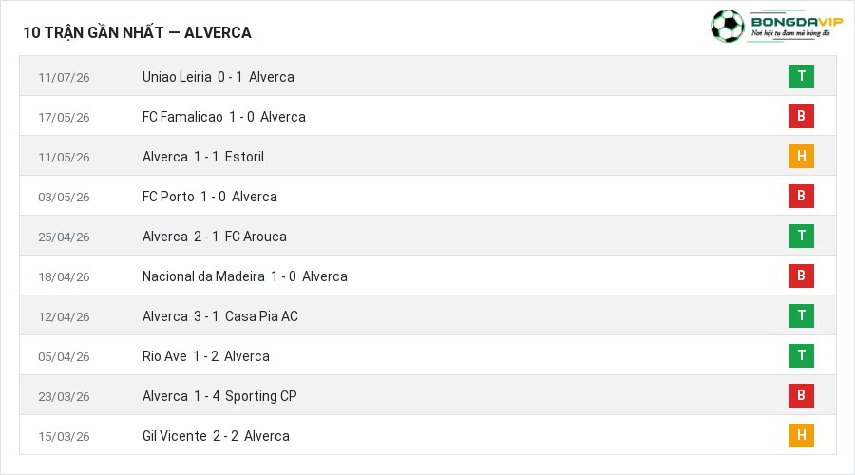Image resolution: width=855 pixels, height=475 pixels.
Task: Click the green T badge for Rio Ave match
Action: coord(801,355)
